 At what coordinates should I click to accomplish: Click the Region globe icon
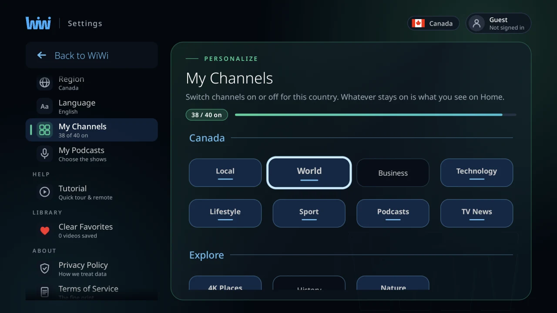(45, 83)
